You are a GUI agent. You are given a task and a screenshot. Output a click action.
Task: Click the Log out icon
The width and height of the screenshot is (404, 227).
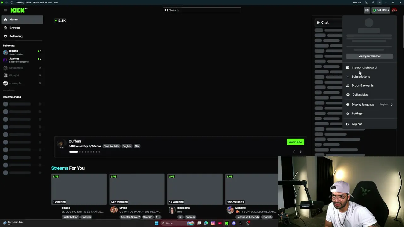tap(348, 124)
